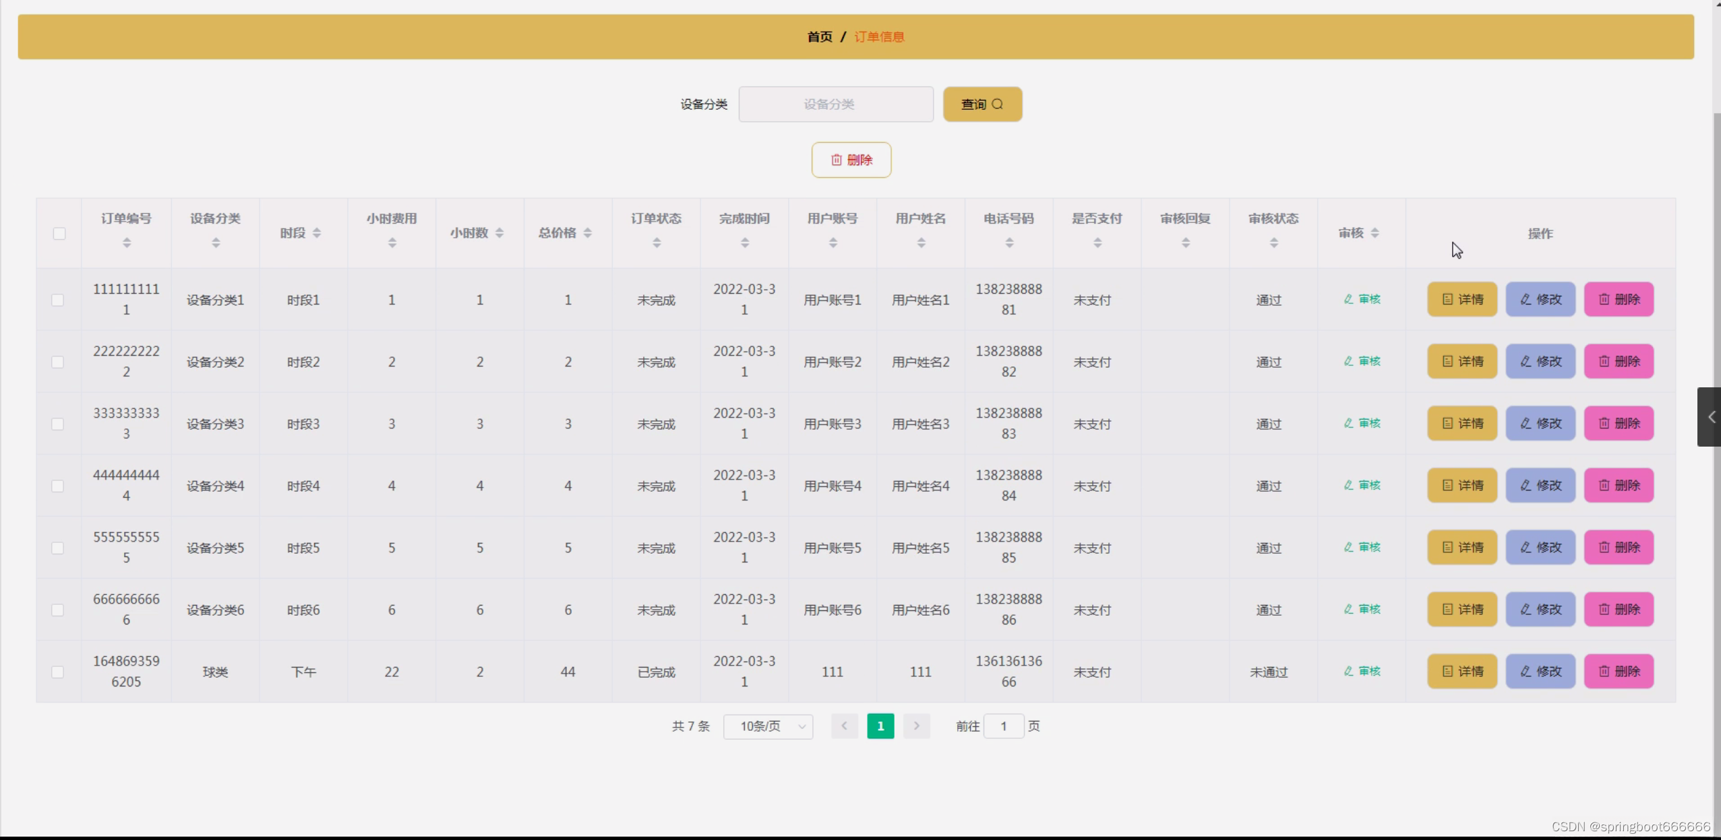Click page number 1 button
Screen dimensions: 1721x840
[880, 726]
